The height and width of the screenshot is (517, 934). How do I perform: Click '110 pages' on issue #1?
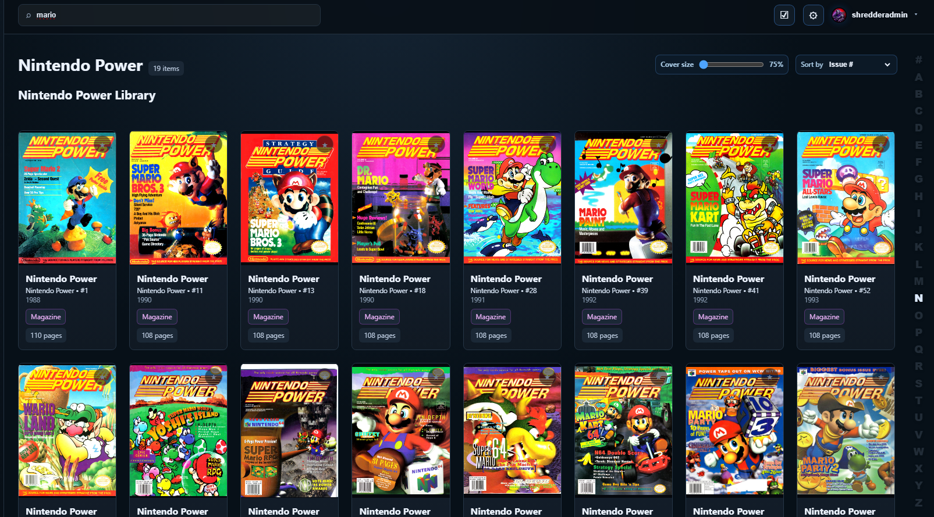click(46, 336)
